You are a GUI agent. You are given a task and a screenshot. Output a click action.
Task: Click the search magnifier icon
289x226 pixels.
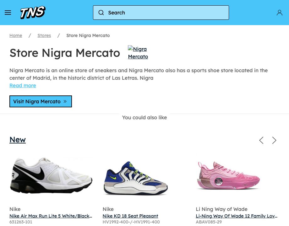[x=101, y=13]
